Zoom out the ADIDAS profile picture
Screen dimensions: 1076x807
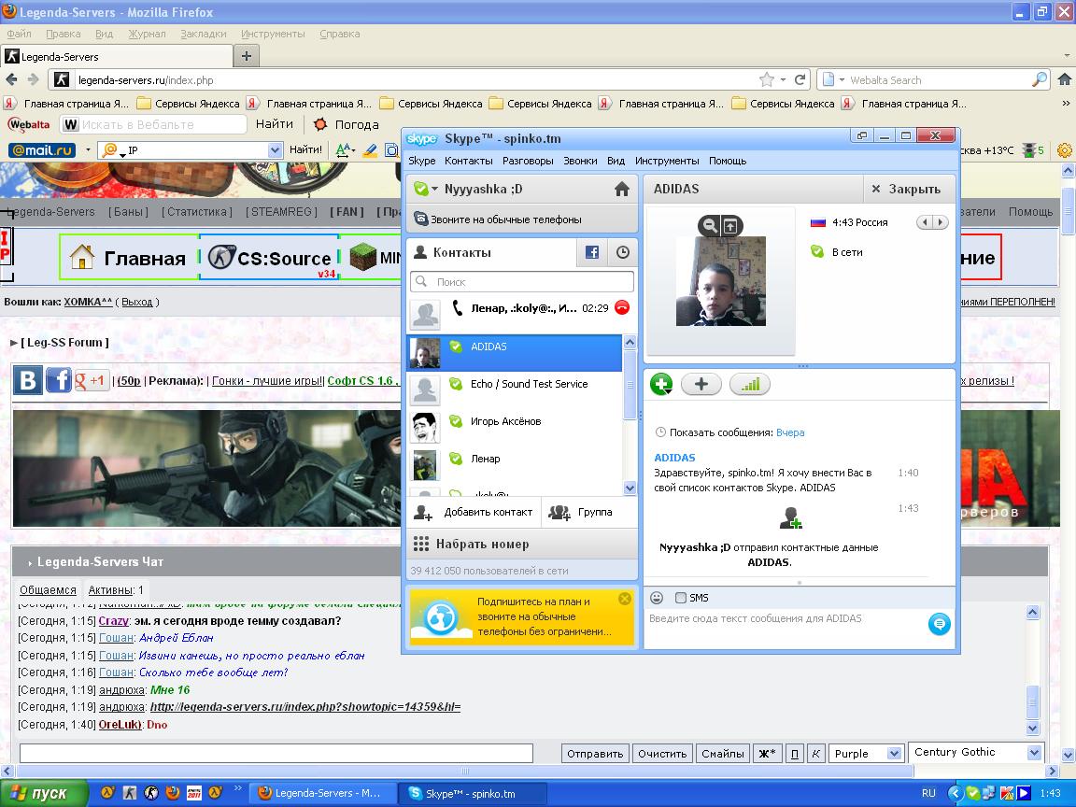710,225
